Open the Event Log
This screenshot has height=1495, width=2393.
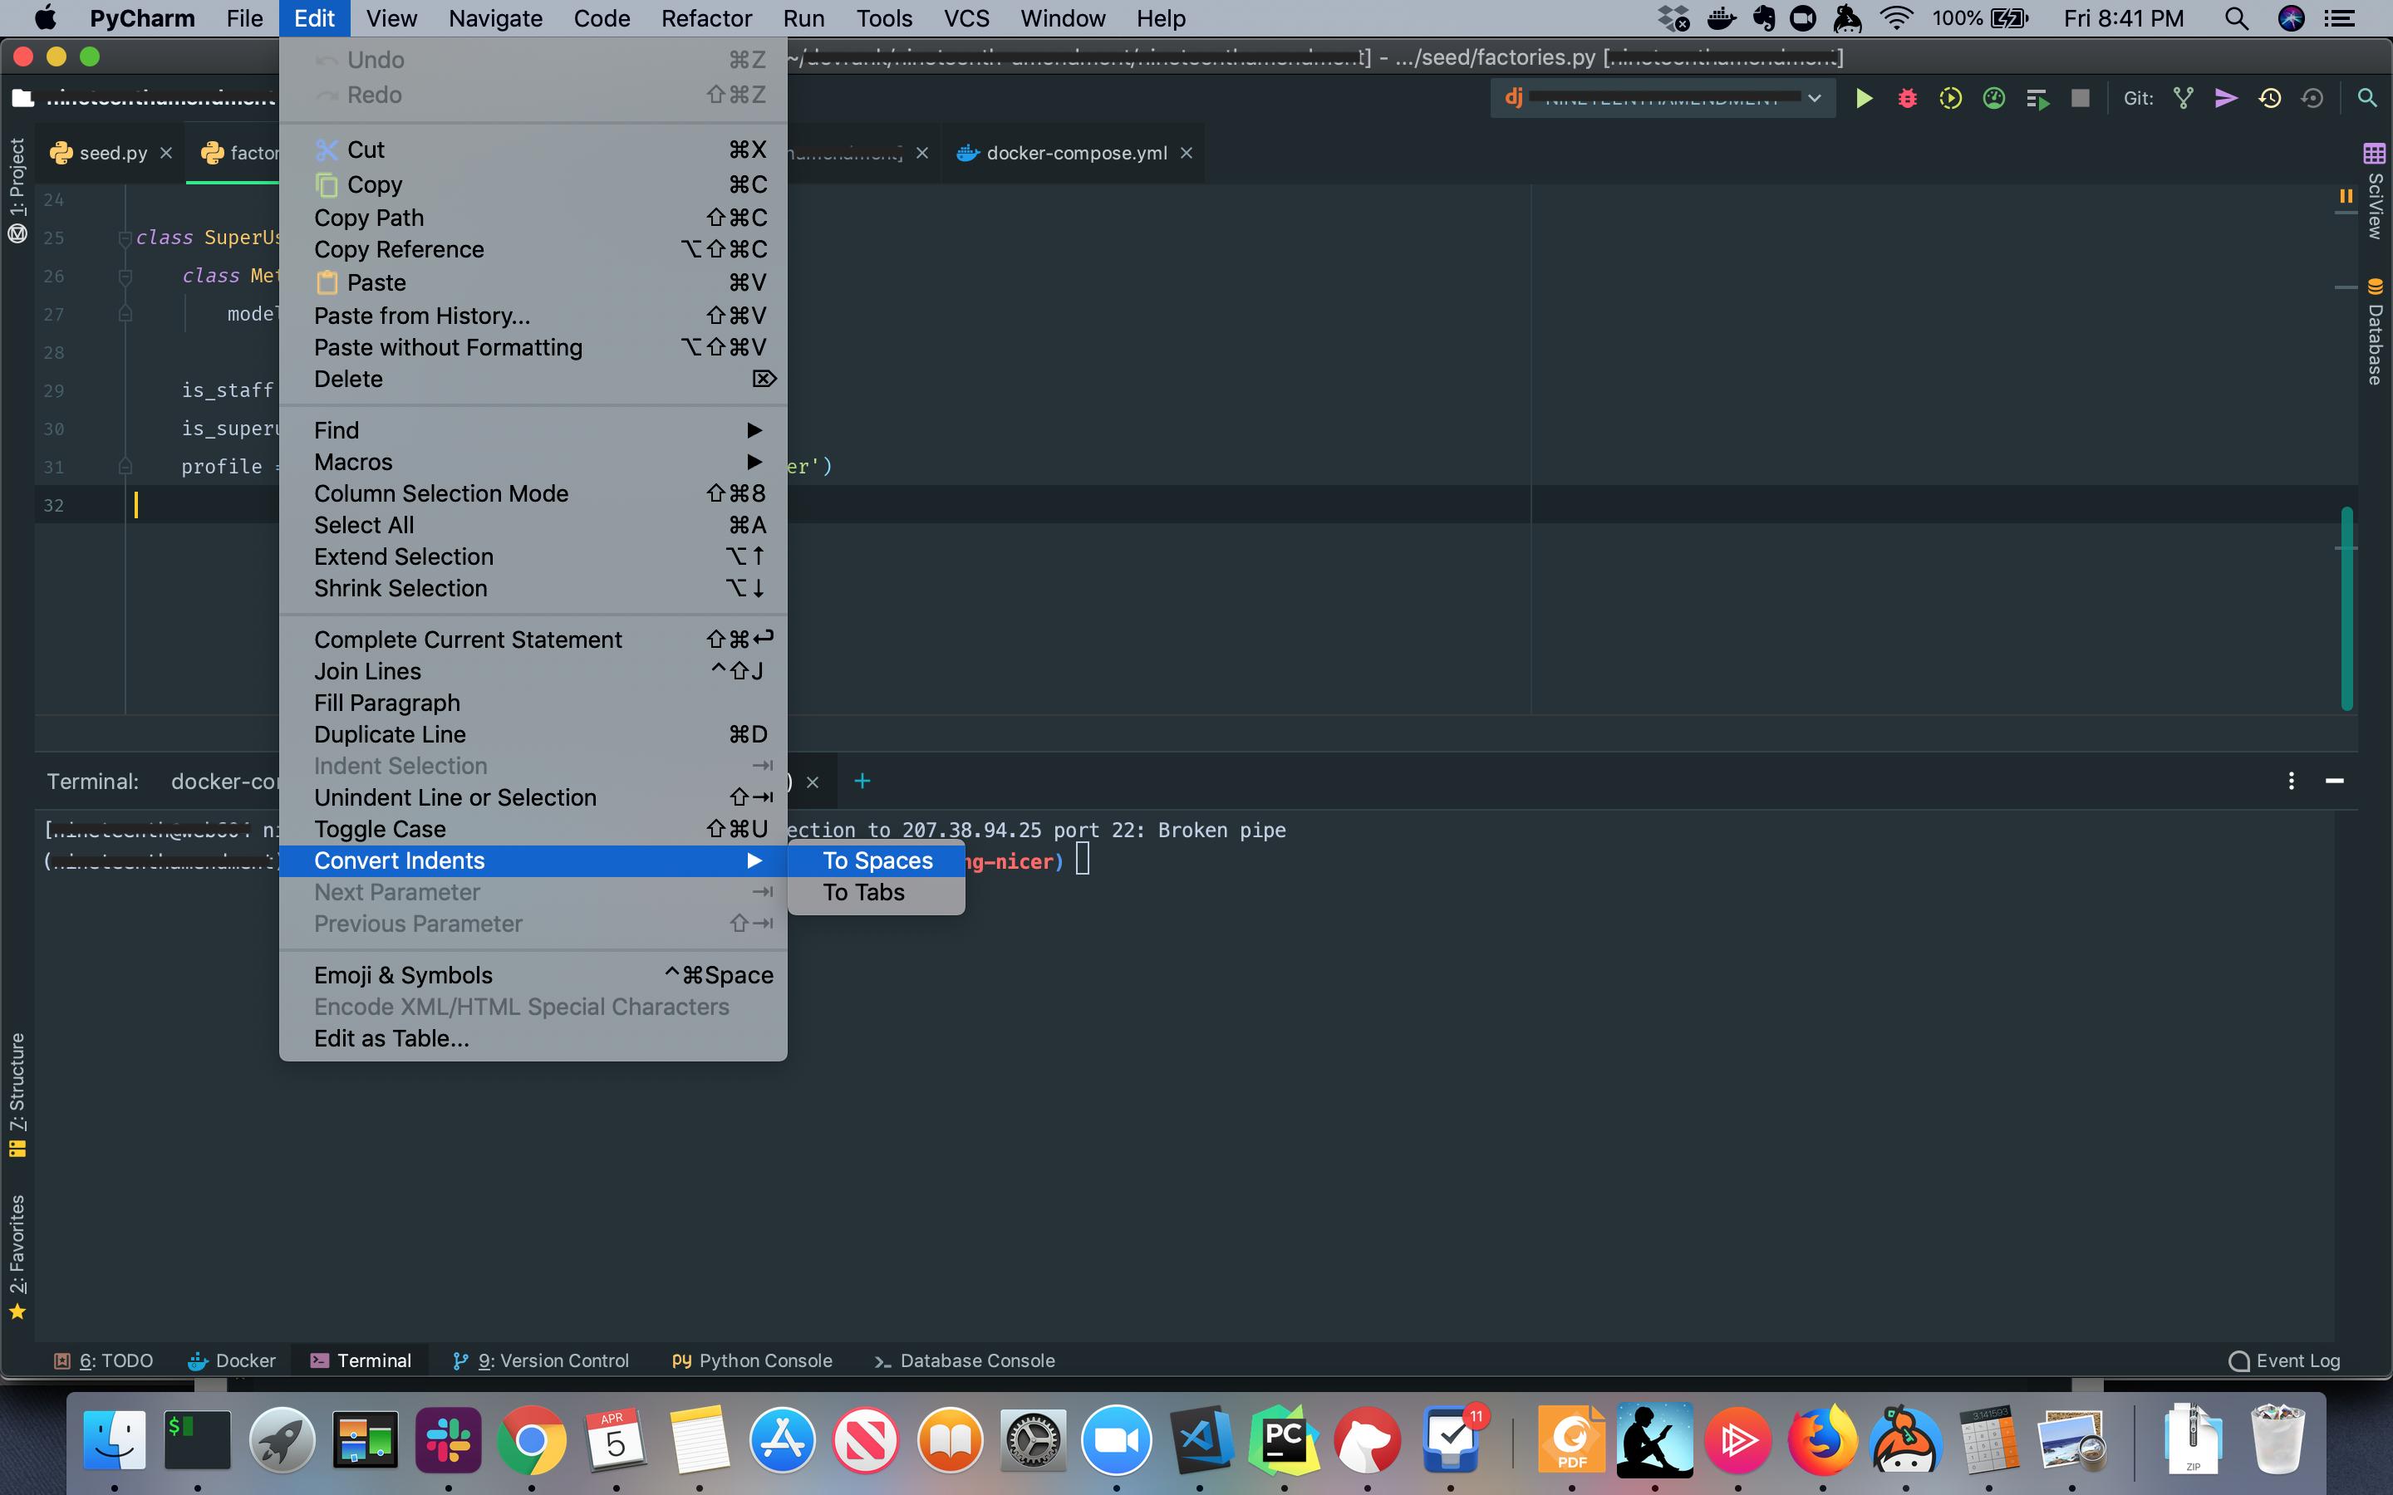[2284, 1360]
